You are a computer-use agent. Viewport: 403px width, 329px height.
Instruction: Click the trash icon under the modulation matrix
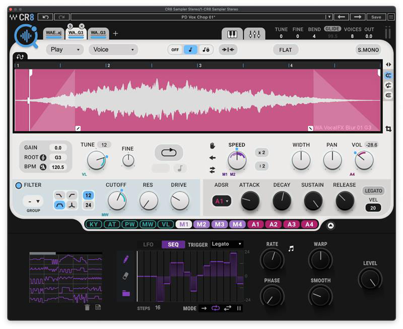click(x=87, y=308)
